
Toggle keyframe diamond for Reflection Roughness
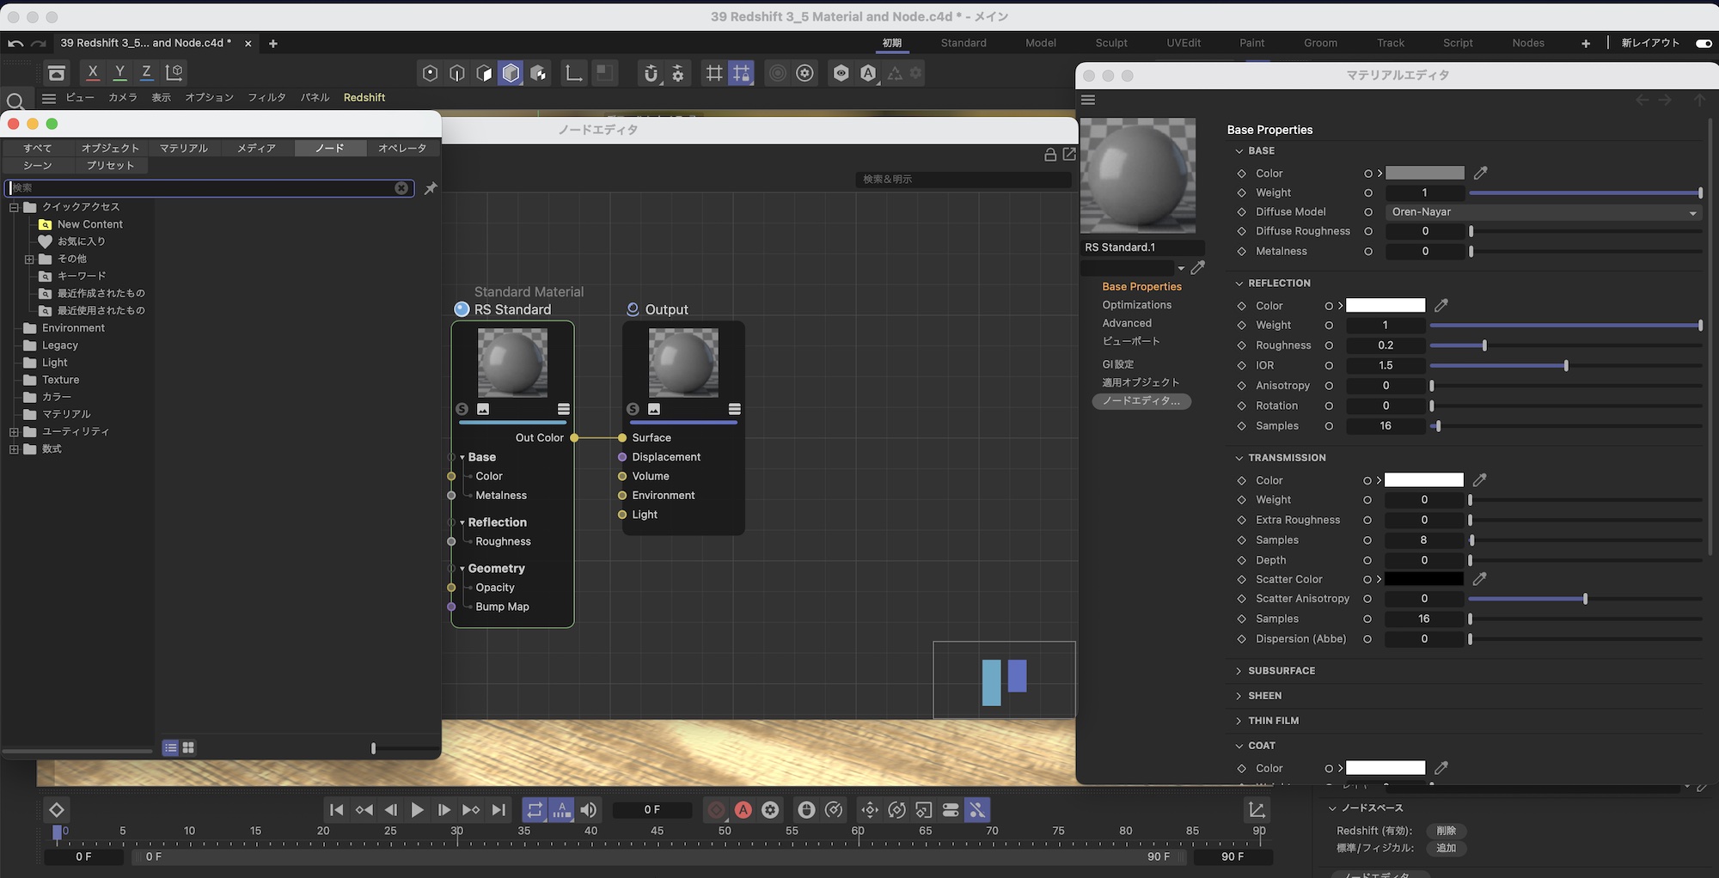(1241, 345)
